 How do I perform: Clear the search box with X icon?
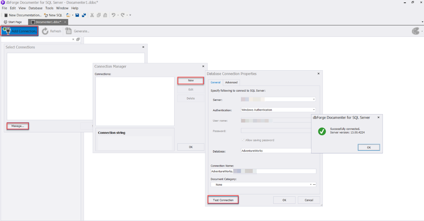(73, 39)
